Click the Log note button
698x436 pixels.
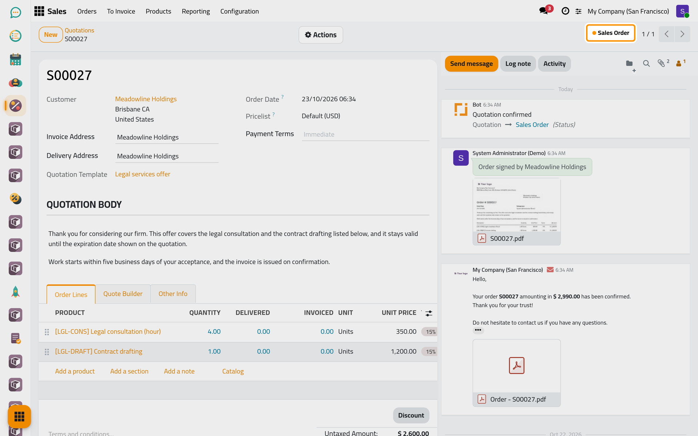[518, 64]
